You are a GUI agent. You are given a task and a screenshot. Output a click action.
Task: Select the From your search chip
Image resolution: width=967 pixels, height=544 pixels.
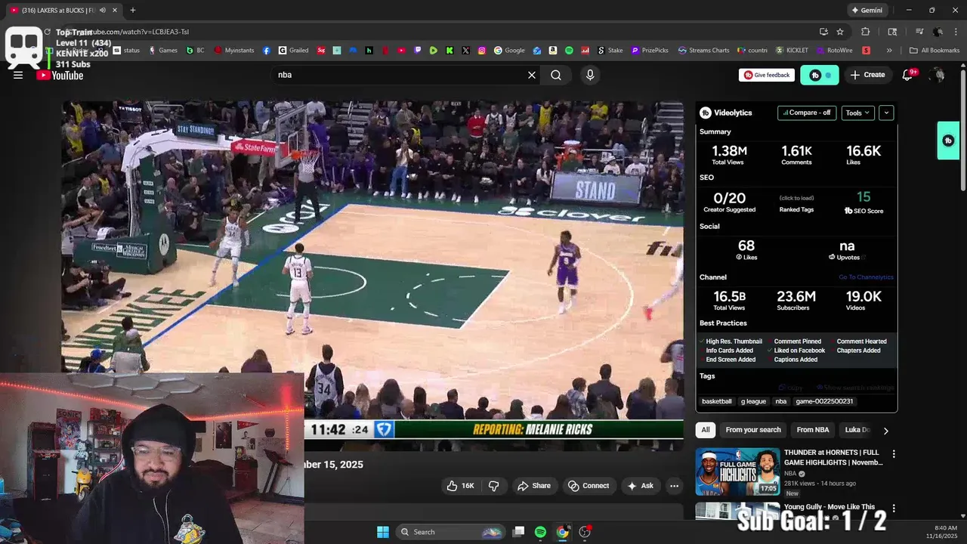[x=753, y=430]
